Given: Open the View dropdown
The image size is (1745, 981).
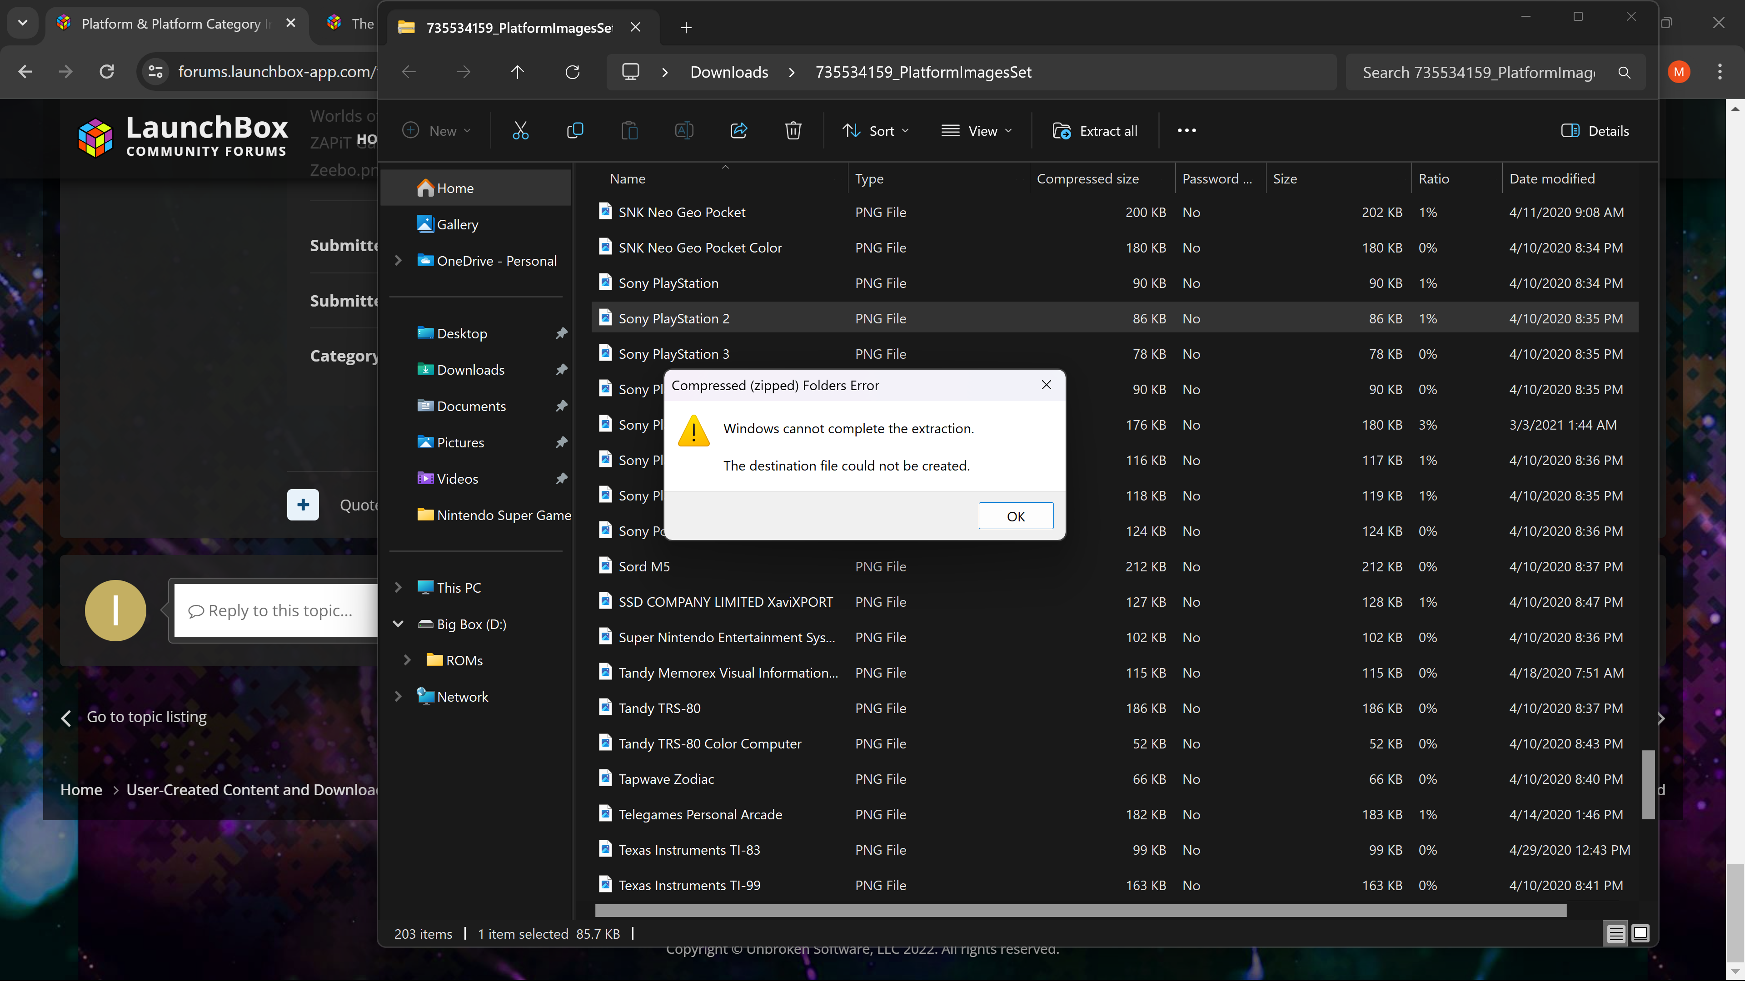Looking at the screenshot, I should [x=977, y=131].
